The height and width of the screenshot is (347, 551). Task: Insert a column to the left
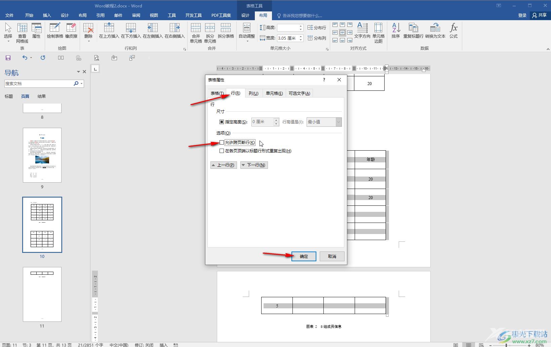coord(153,31)
